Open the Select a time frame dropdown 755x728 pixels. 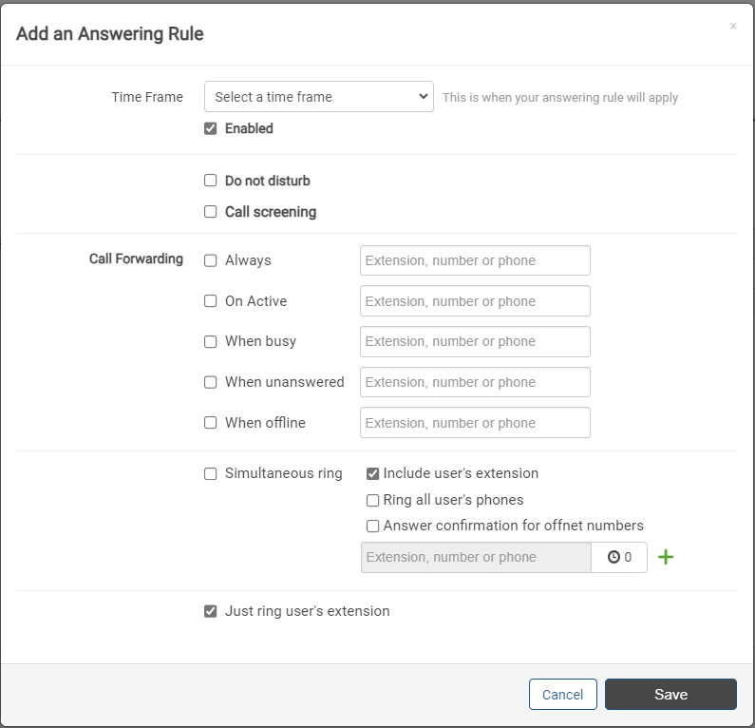319,97
